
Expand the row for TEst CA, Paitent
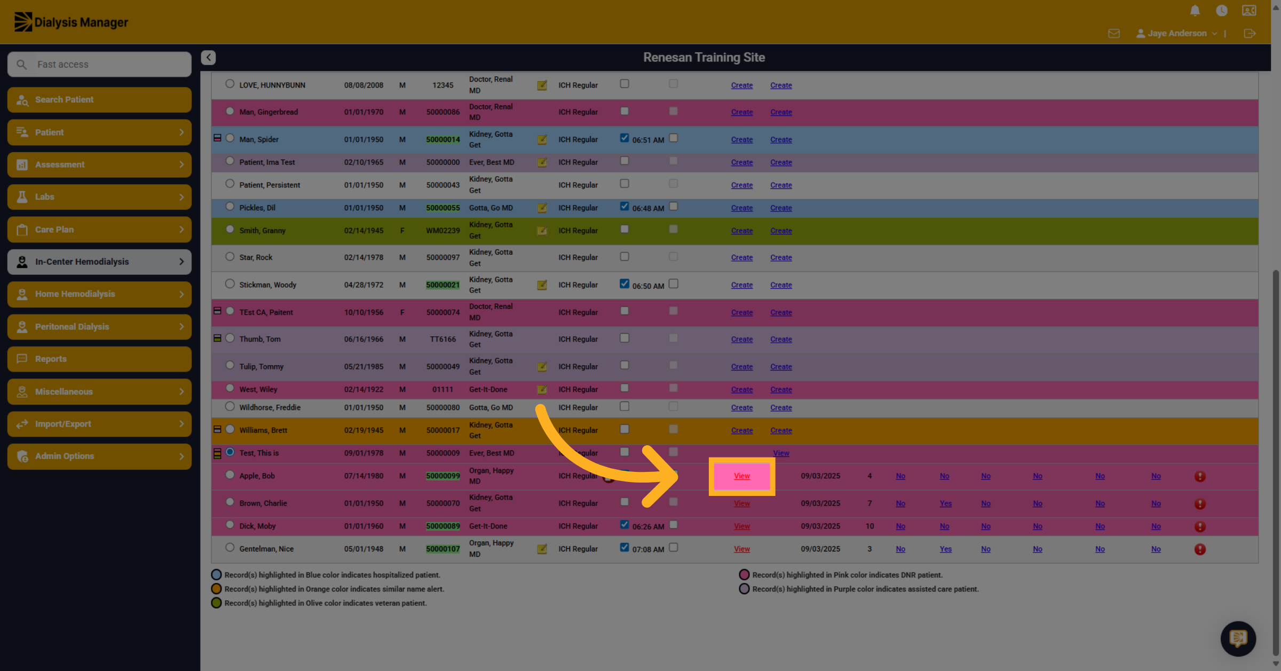217,311
